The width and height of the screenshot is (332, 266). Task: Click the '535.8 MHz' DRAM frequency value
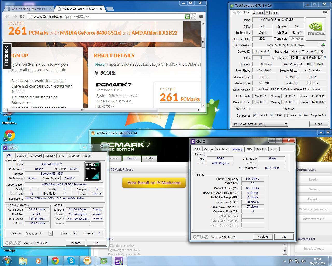(252, 179)
